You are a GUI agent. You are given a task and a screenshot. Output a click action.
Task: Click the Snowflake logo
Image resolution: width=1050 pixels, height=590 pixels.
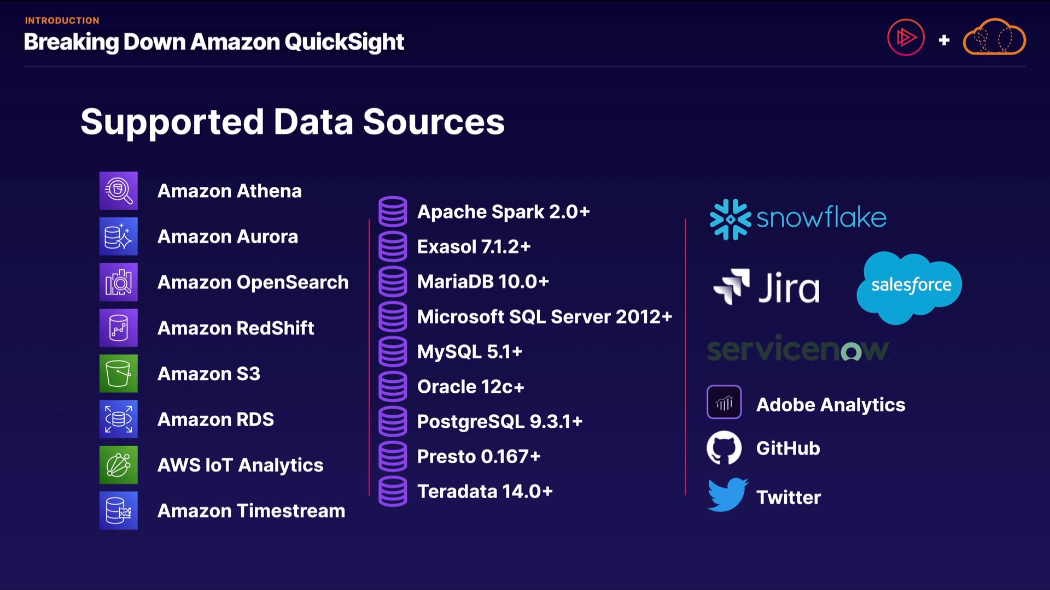pos(797,219)
